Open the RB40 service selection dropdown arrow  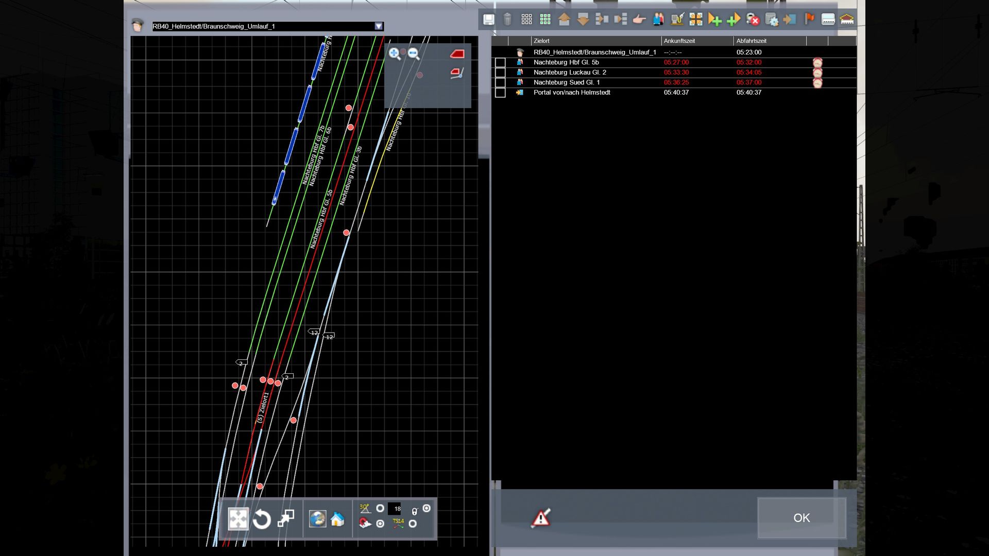point(379,26)
